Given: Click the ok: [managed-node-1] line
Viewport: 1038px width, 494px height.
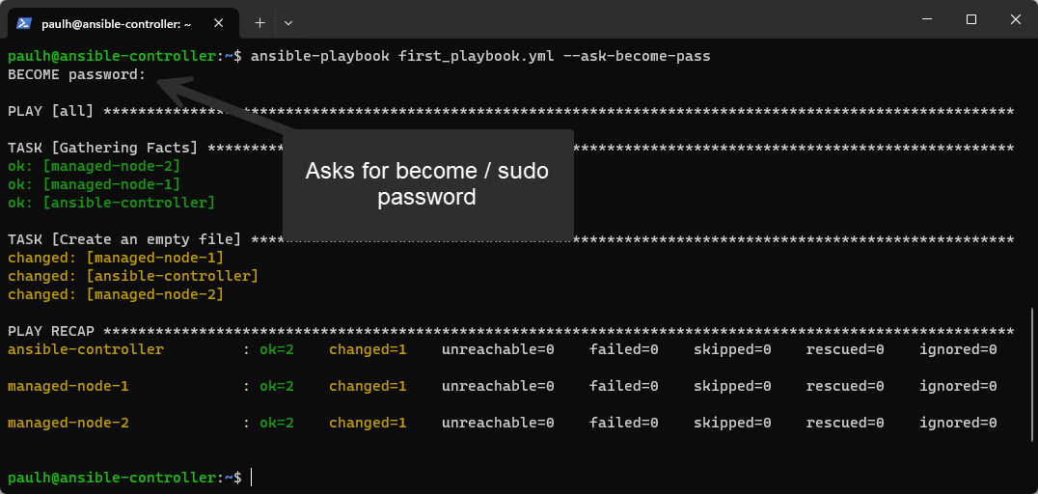Looking at the screenshot, I should [94, 184].
